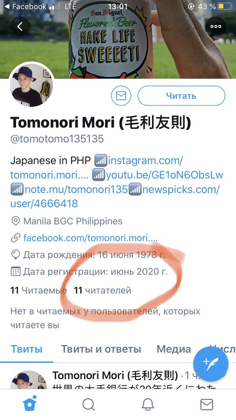Viewport: 236px width, 420px height.
Task: Open the facebook.com/tomonori.mori link
Action: (x=91, y=238)
